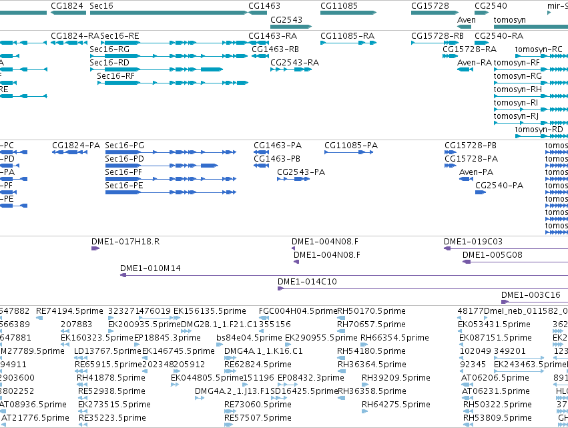Select transcript Sec16-RG
568x428 pixels.
[169, 56]
